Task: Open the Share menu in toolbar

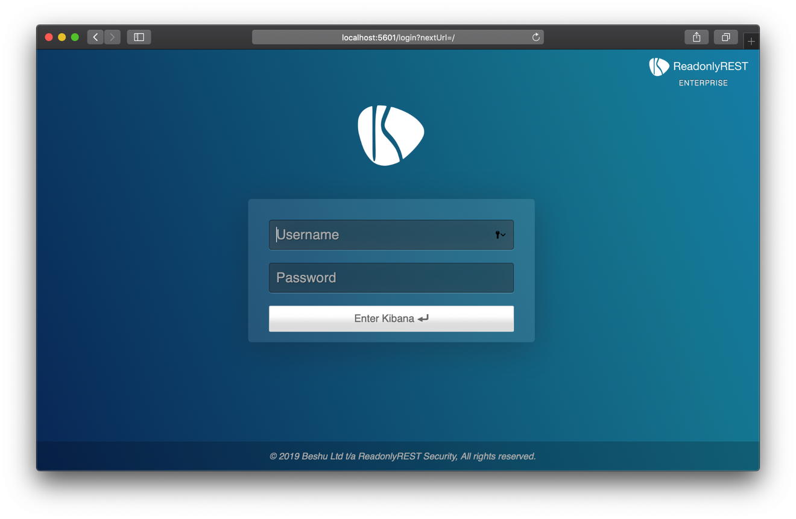Action: tap(696, 37)
